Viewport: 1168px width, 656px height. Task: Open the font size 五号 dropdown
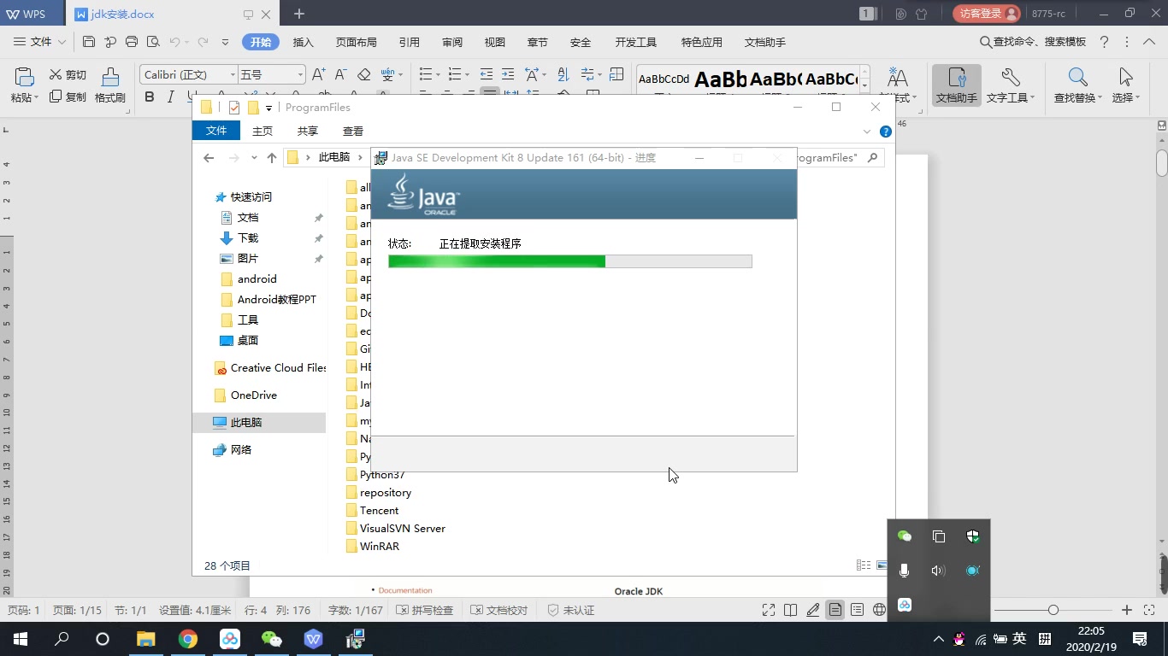pyautogui.click(x=300, y=75)
